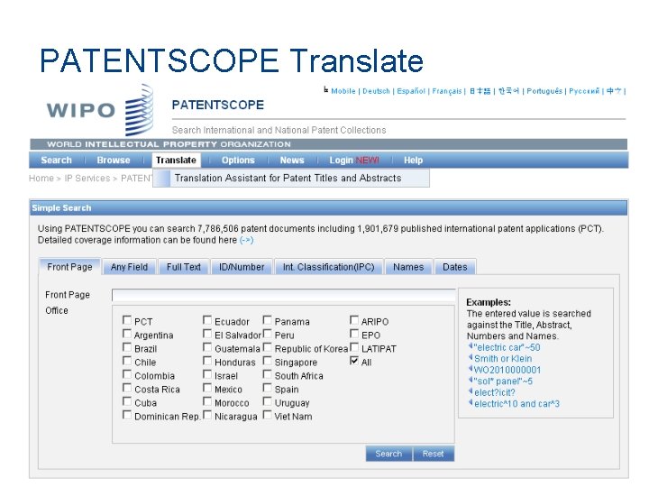Check the Colombia checkbox
Image resolution: width=649 pixels, height=487 pixels.
pyautogui.click(x=127, y=374)
